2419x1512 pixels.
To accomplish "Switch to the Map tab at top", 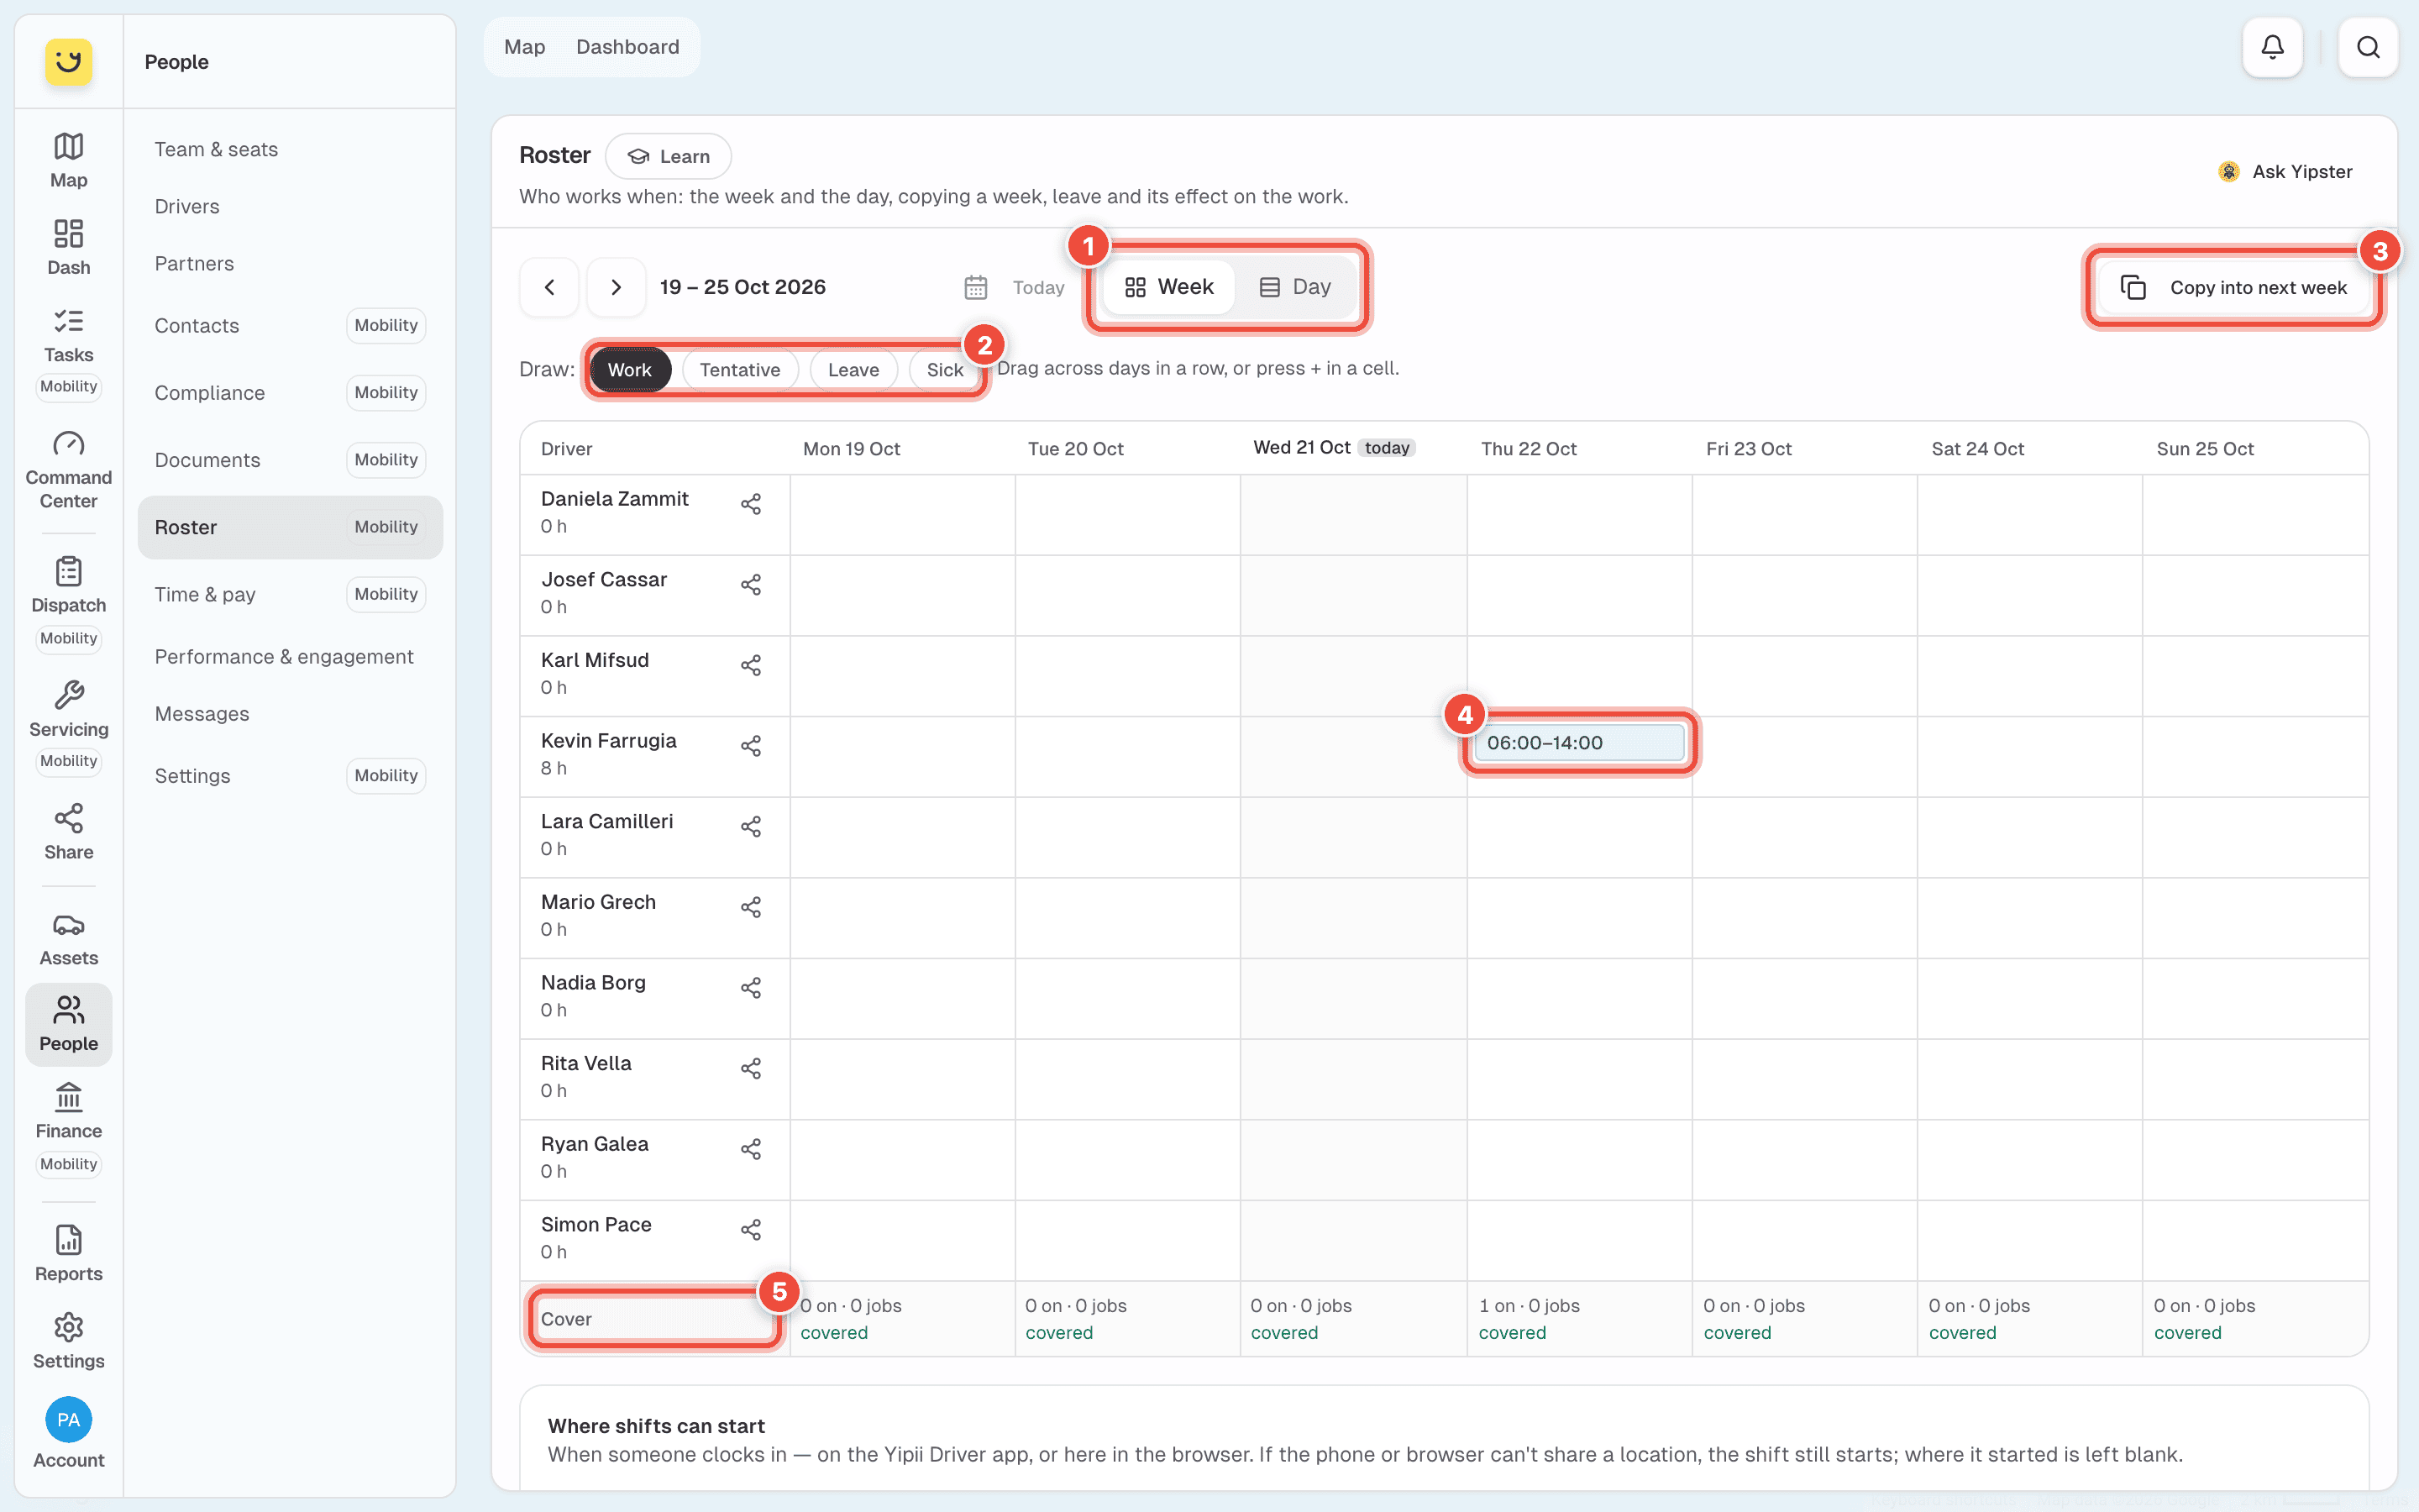I will pyautogui.click(x=525, y=47).
